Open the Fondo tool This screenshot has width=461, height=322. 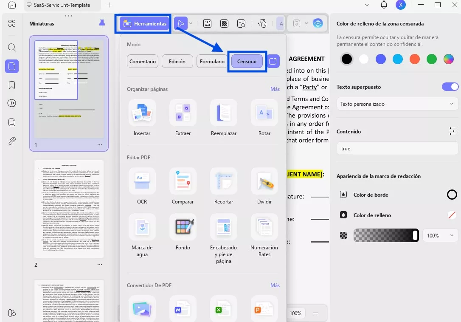coord(183,232)
